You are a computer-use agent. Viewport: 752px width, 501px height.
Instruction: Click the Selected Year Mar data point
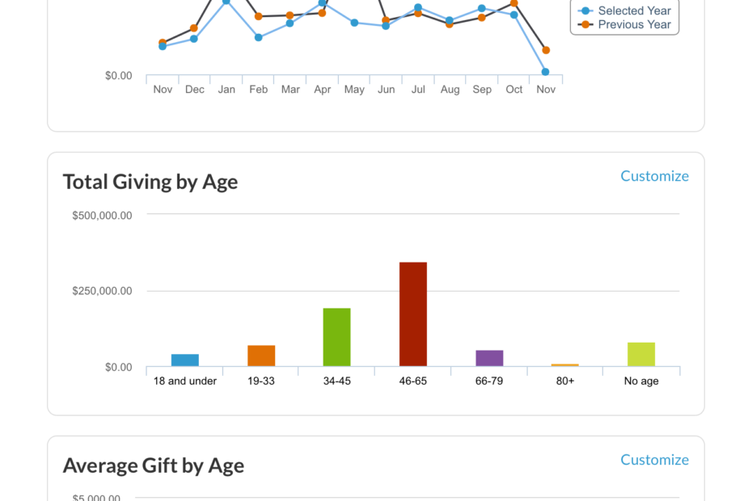click(289, 23)
